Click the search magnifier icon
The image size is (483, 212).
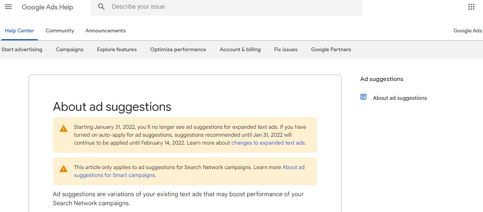(x=101, y=7)
